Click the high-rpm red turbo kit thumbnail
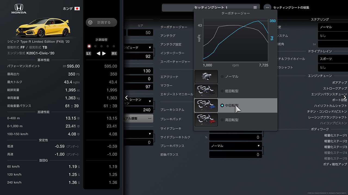This screenshot has width=348, height=195. [x=206, y=120]
